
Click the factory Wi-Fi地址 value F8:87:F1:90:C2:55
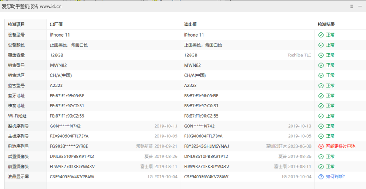coord(67,116)
